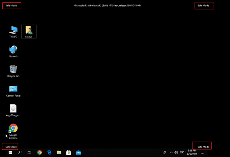Open Task View in the taskbar

(x=30, y=152)
